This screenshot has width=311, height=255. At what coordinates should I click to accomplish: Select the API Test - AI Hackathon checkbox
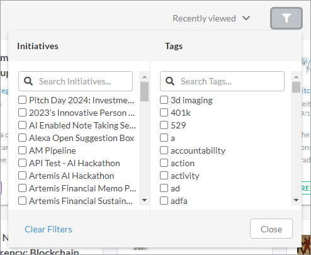[22, 163]
